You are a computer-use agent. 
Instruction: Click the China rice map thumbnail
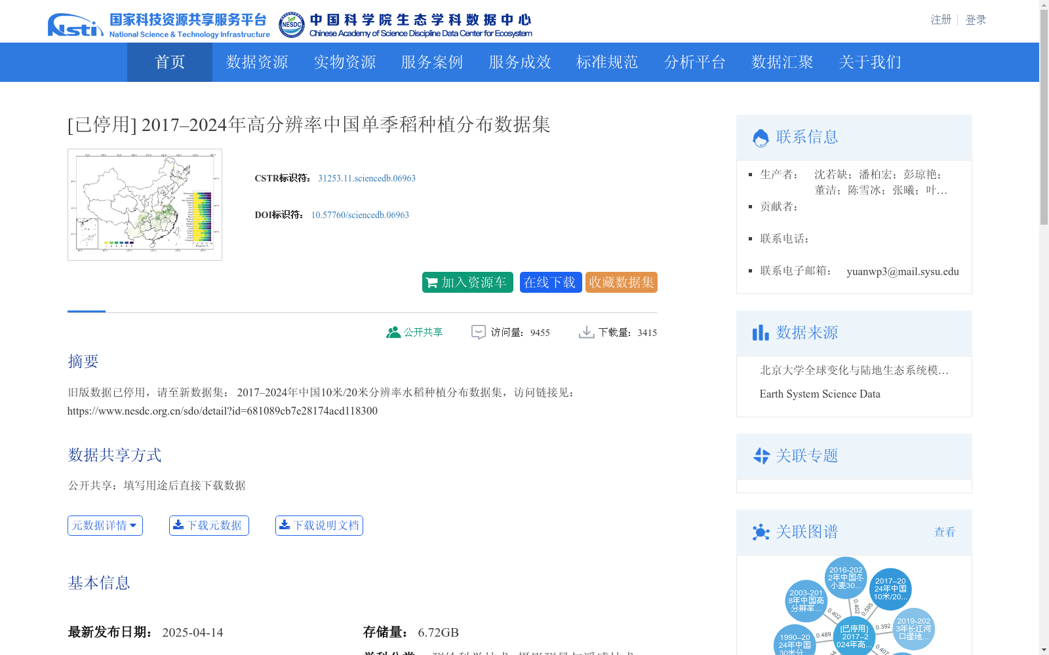145,204
